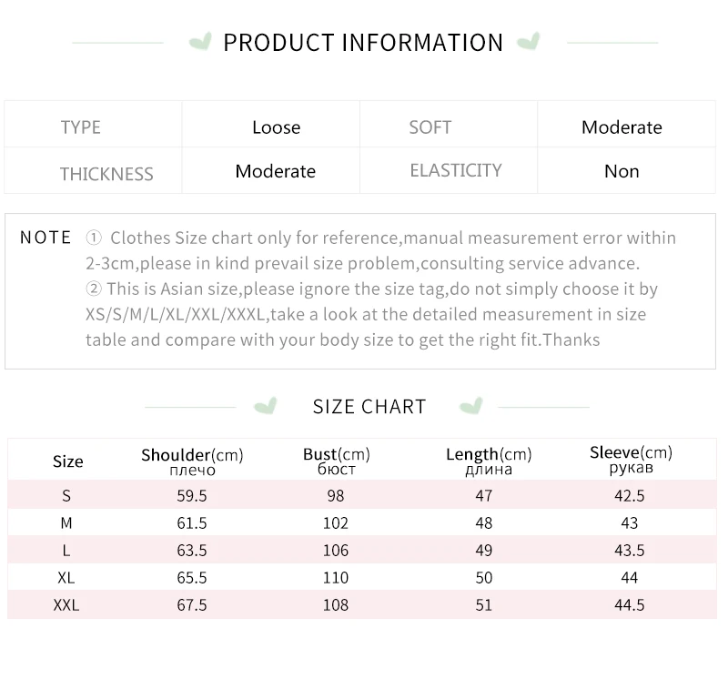728x679 pixels.
Task: Select the SIZE CHART heading
Action: pos(369,407)
